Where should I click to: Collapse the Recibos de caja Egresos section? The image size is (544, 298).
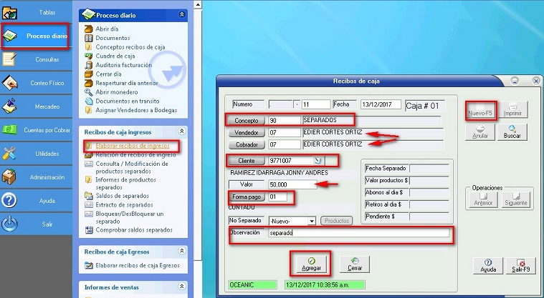181,252
